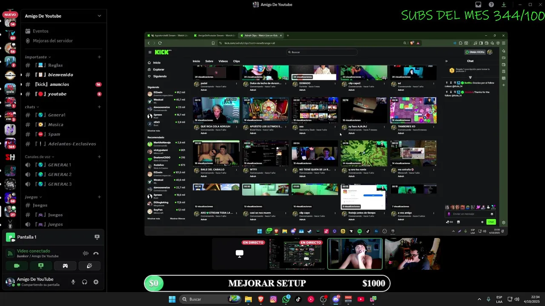
Task: Open TikTok from taskbar
Action: click(298, 299)
